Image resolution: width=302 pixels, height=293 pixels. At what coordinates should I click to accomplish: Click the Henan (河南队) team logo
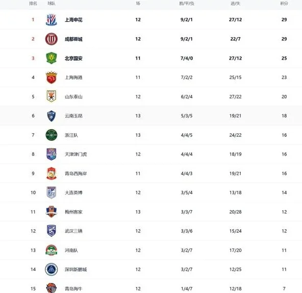[x=51, y=250]
